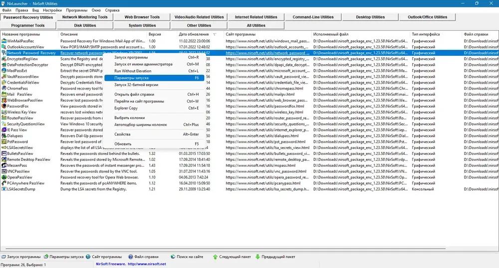Viewport: 499px width, 268px height.
Task: Click the PCAnywhere PassView program icon
Action: pos(4,183)
